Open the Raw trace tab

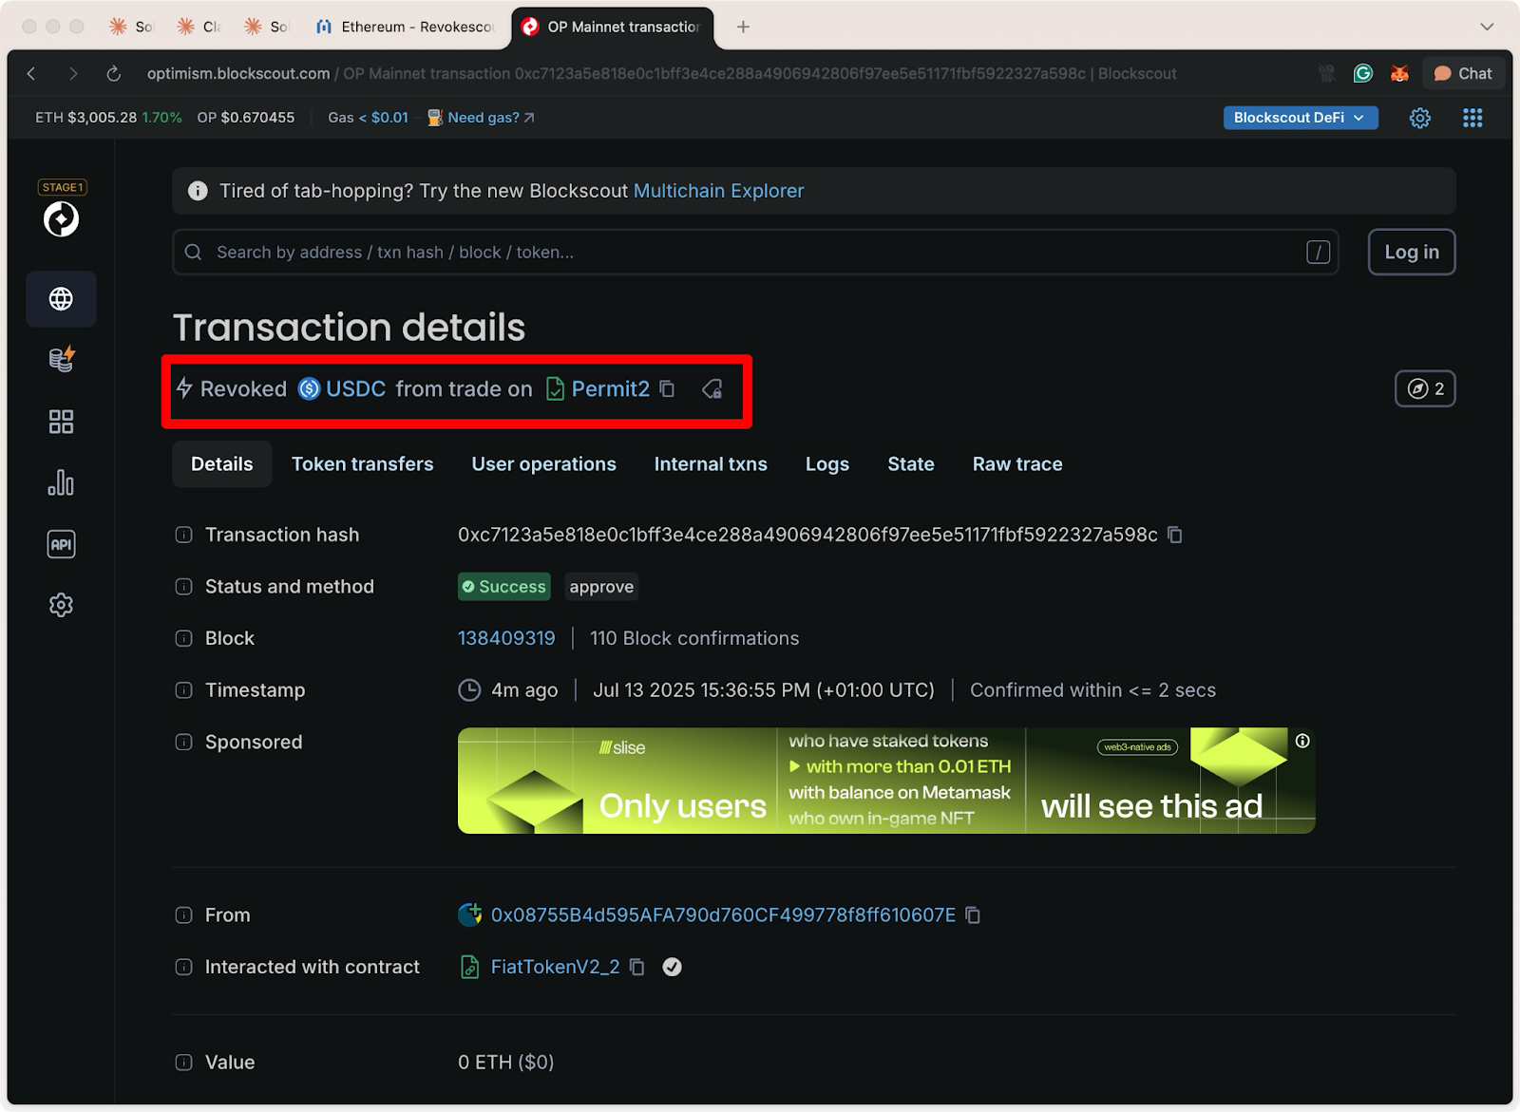(x=1017, y=464)
